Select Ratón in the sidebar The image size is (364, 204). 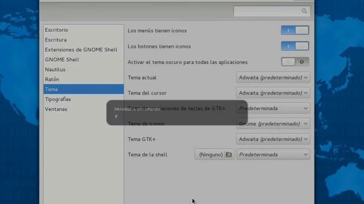pos(84,79)
